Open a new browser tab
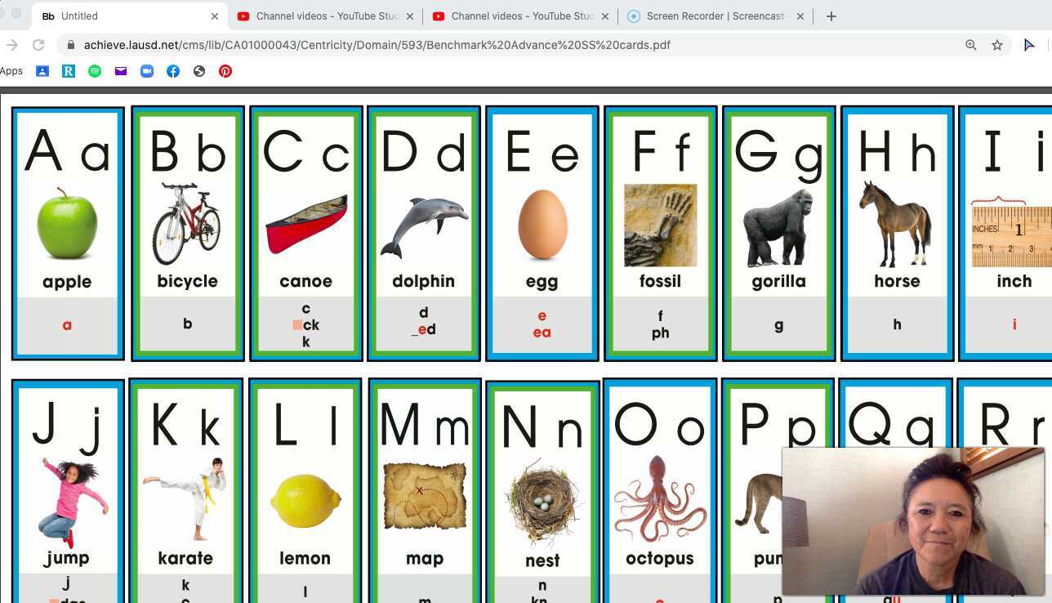 coord(831,16)
